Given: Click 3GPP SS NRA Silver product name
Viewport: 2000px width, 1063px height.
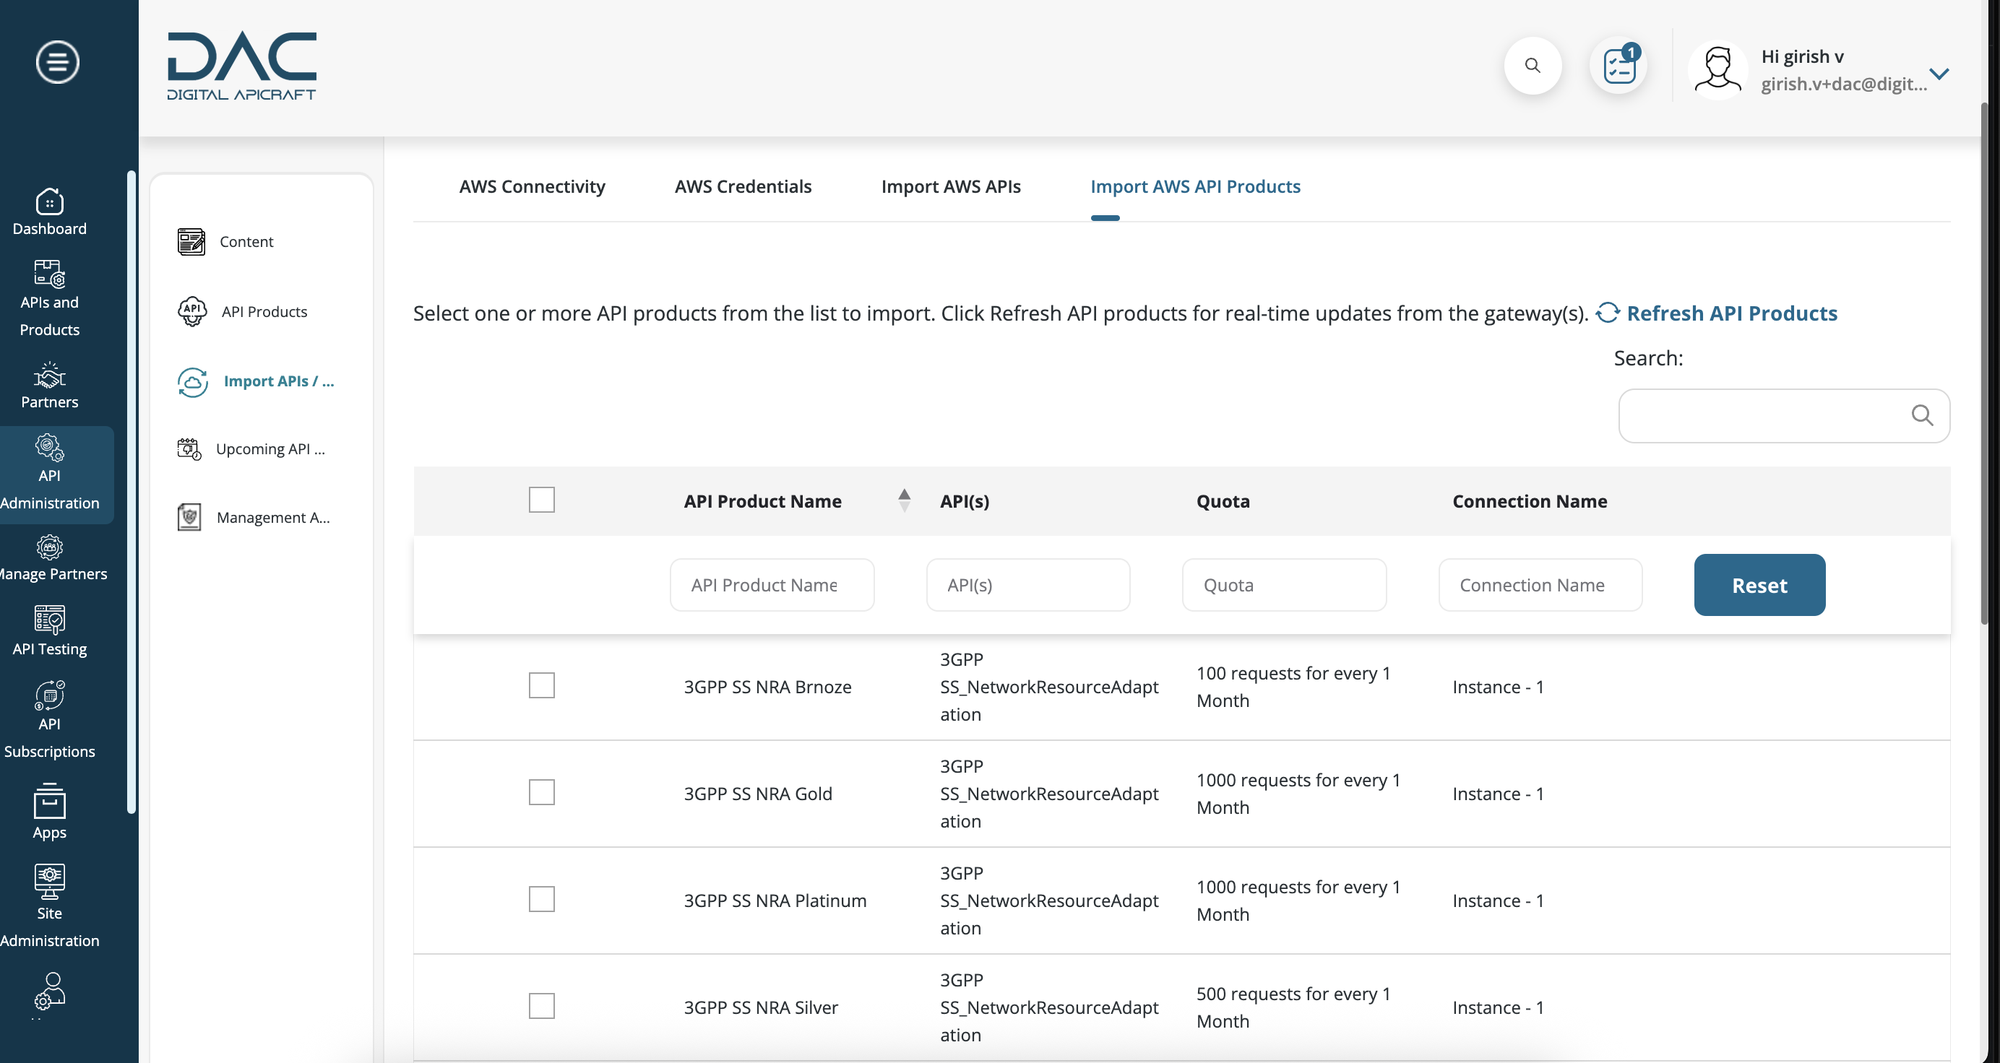Looking at the screenshot, I should pos(761,1009).
